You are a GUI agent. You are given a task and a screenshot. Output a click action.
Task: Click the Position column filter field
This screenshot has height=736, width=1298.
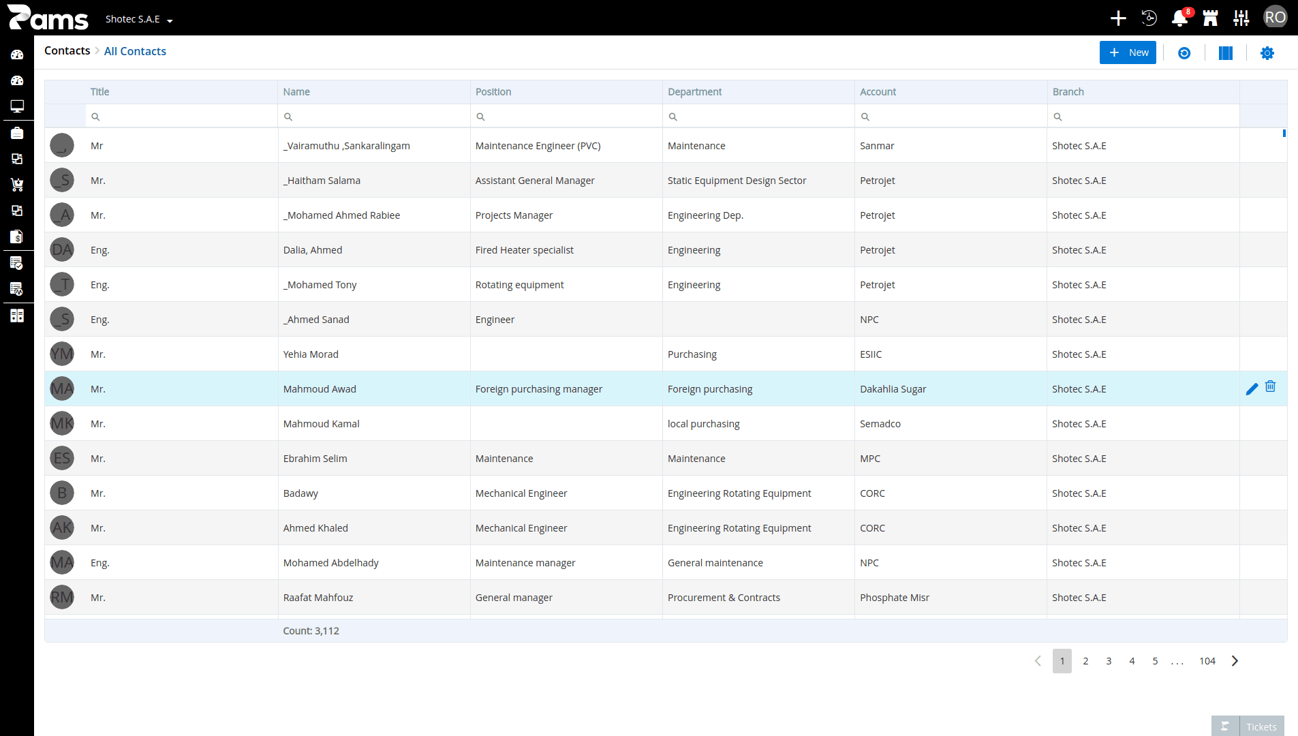click(x=566, y=117)
